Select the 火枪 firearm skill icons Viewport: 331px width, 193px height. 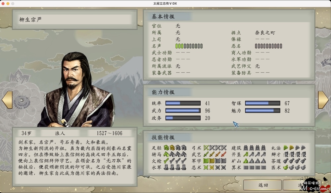pyautogui.click(x=175, y=161)
